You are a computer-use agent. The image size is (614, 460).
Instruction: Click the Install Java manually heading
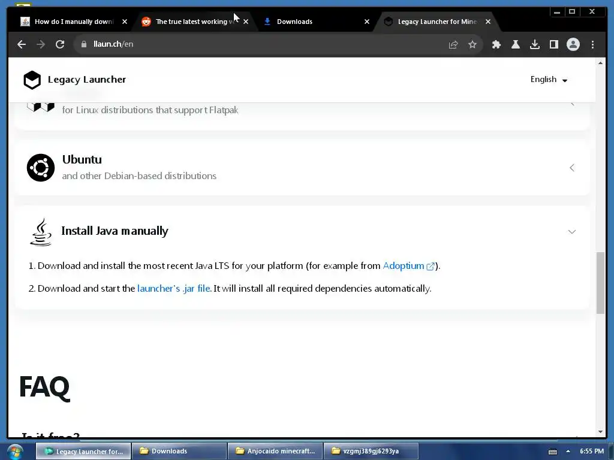pyautogui.click(x=115, y=231)
